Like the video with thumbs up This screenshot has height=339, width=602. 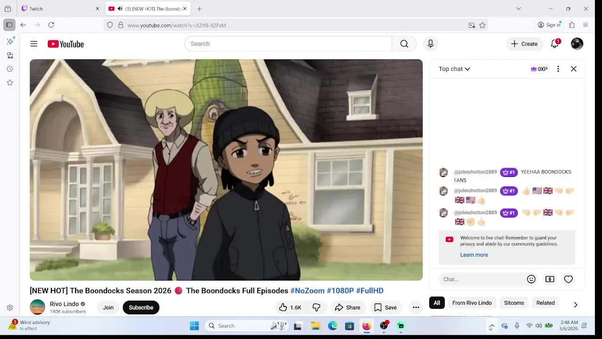tap(291, 307)
